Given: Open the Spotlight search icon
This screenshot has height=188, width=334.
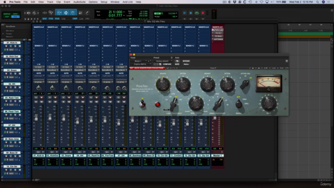Looking at the screenshot, I should point(317,2).
